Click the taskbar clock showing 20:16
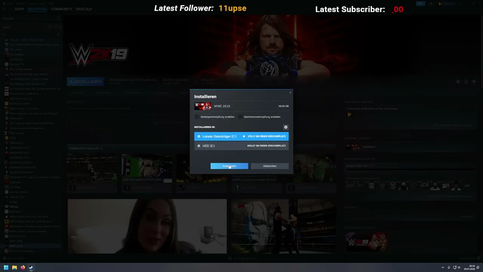The width and height of the screenshot is (483, 272). pyautogui.click(x=469, y=267)
